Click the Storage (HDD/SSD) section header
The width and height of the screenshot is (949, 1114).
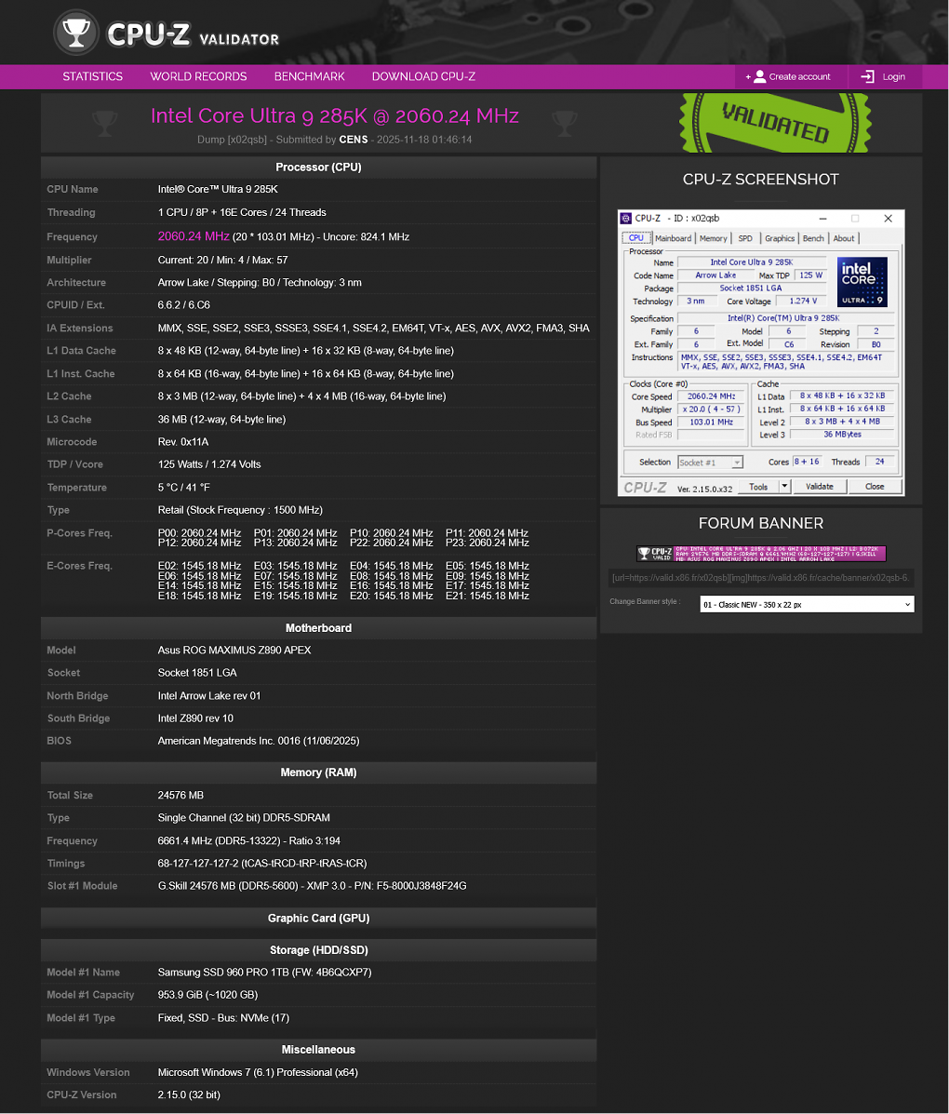coord(318,950)
